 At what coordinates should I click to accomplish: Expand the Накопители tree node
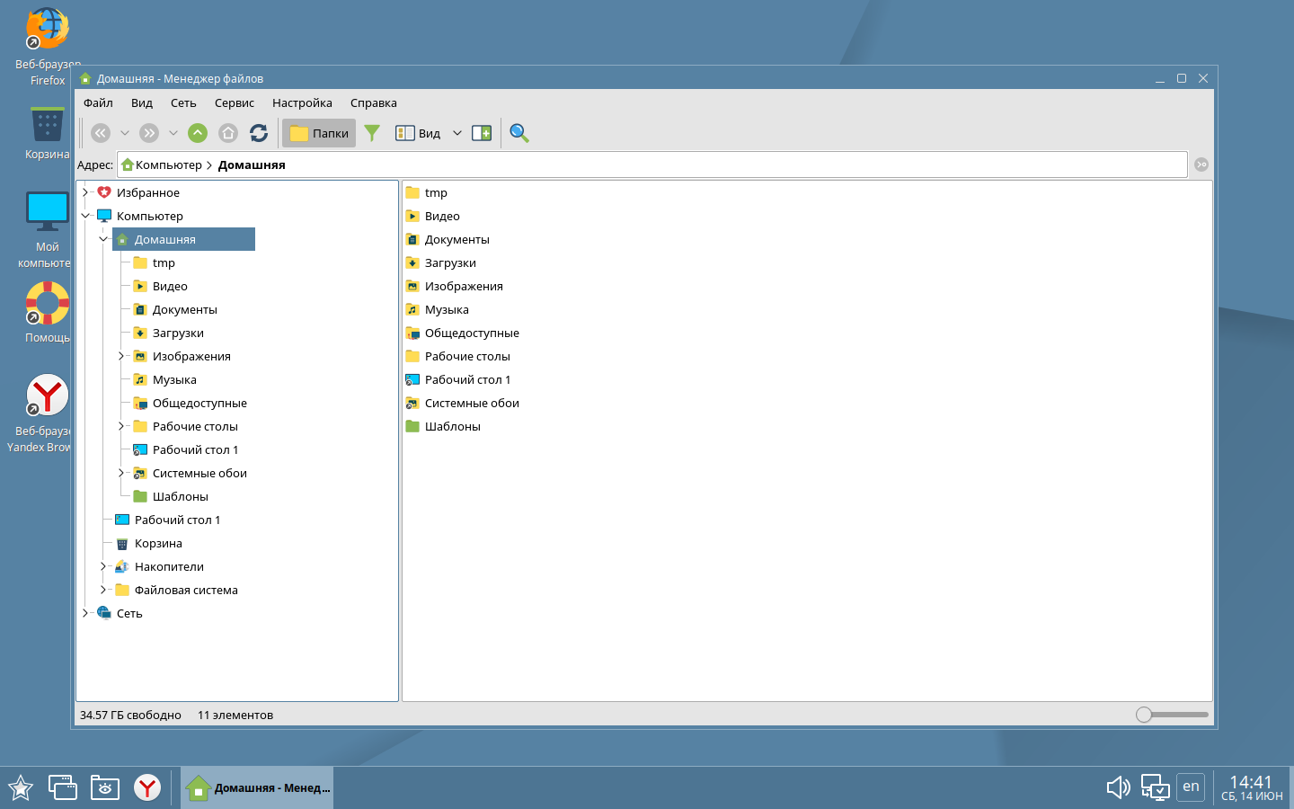tap(103, 566)
